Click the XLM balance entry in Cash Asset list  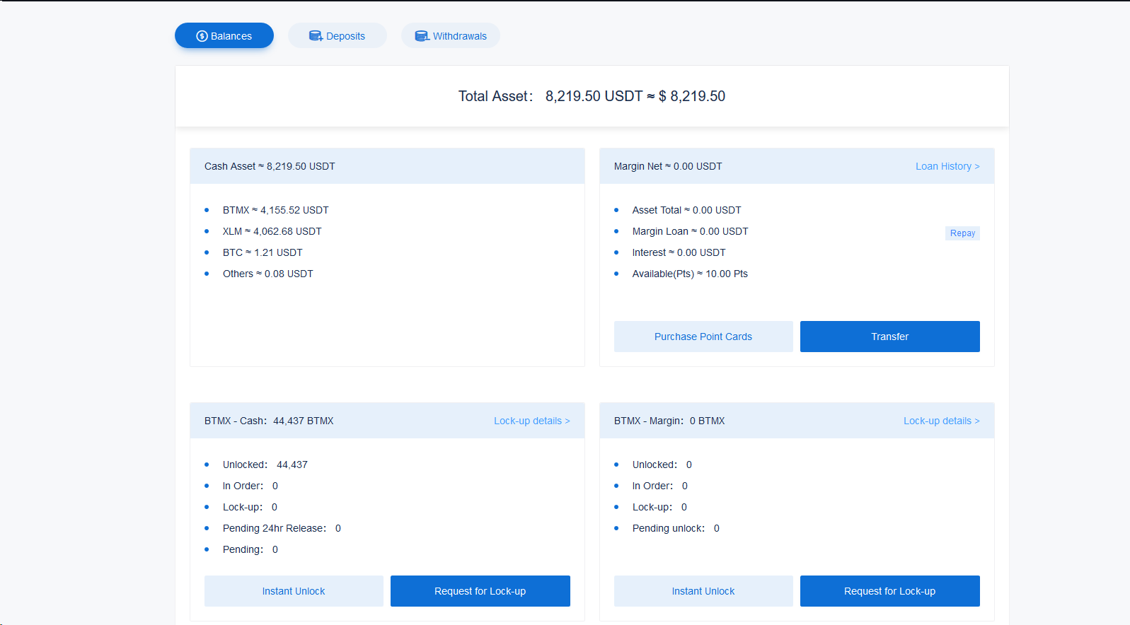(272, 231)
